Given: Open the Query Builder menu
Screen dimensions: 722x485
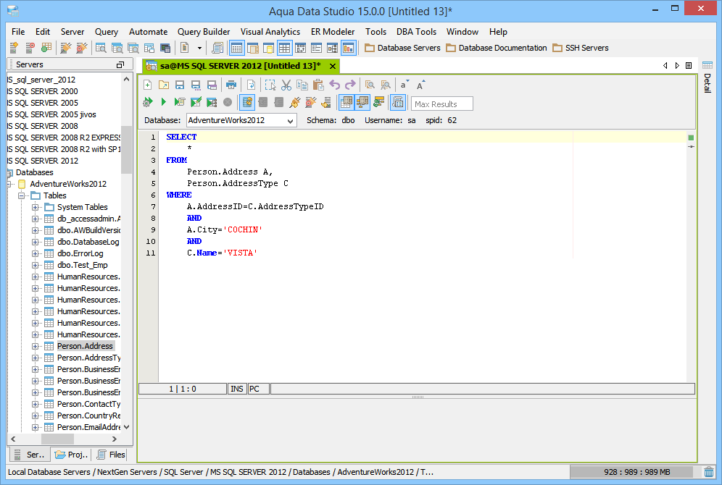Looking at the screenshot, I should pos(204,32).
